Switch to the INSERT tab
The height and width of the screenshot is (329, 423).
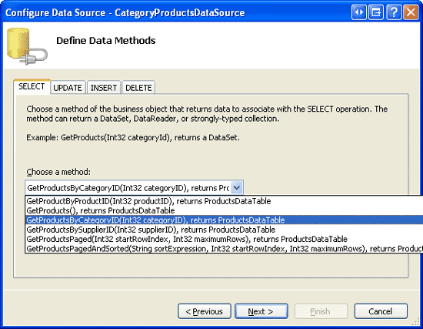[x=104, y=88]
